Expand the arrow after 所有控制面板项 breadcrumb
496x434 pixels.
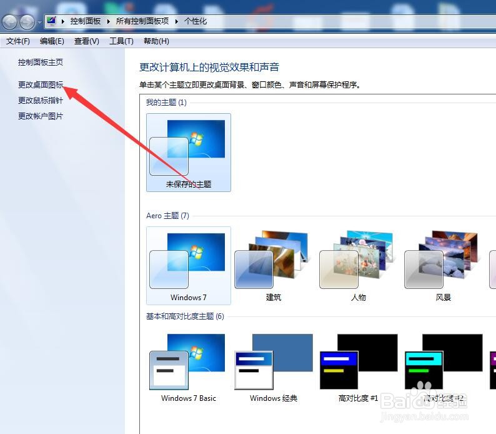[x=177, y=21]
